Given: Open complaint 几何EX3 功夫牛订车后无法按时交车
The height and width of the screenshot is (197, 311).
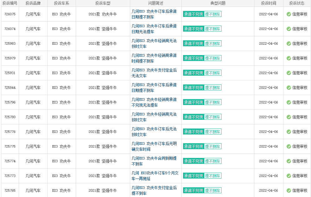Looking at the screenshot, I should (x=154, y=132).
